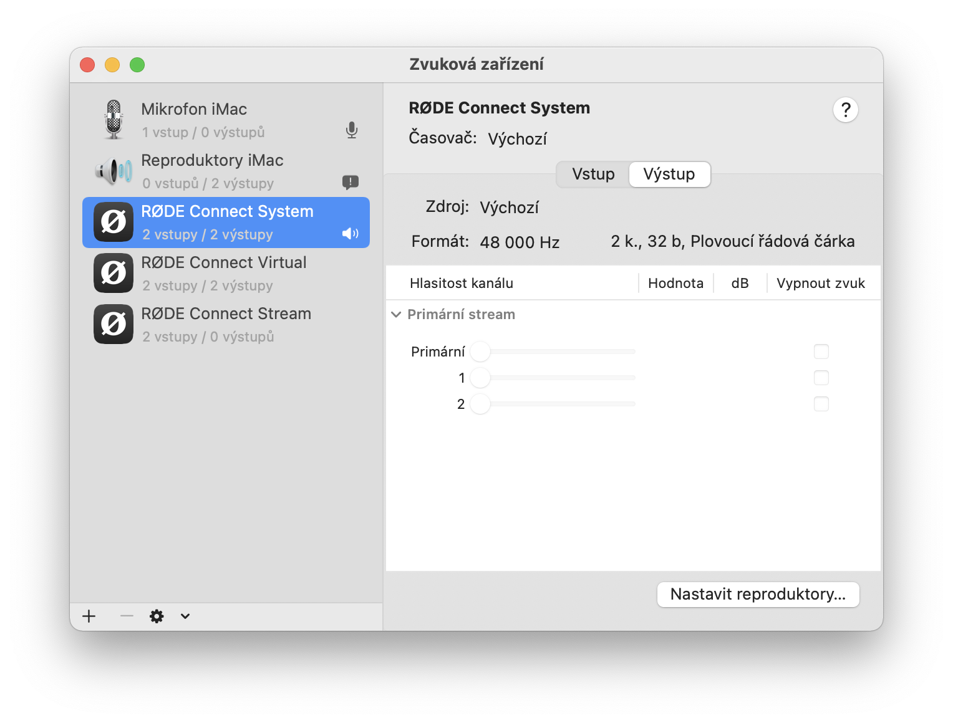Toggle mute checkbox for channel 1

click(x=821, y=378)
